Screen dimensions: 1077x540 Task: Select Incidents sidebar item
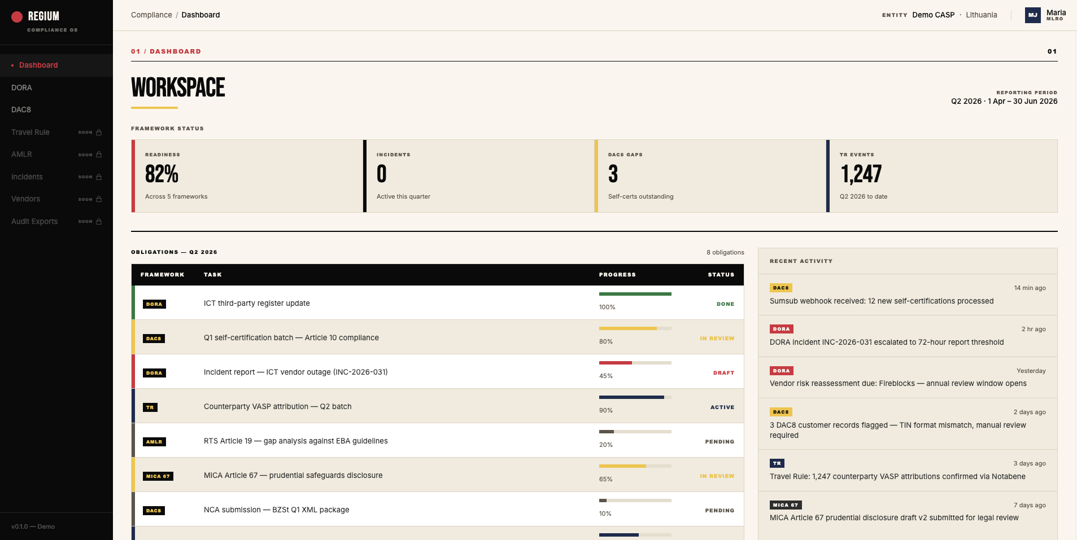(56, 177)
